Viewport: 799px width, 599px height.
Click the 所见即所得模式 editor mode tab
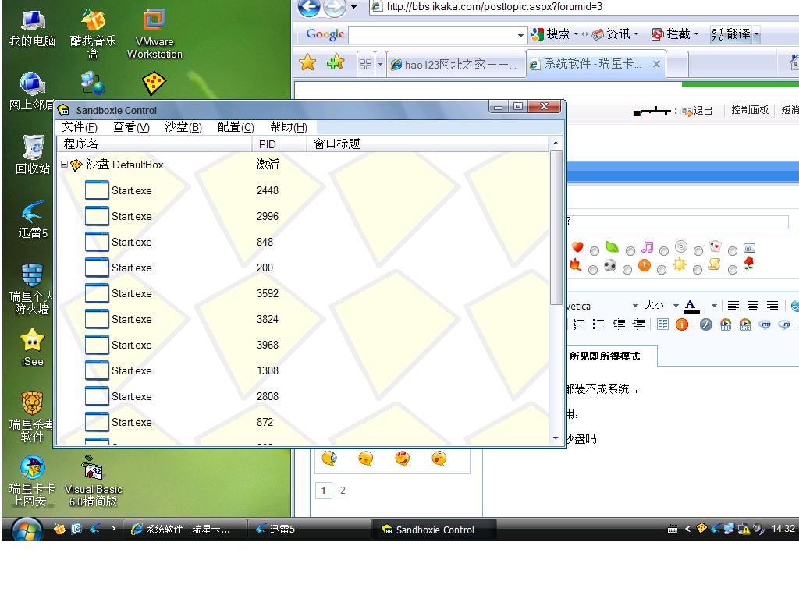coord(605,356)
